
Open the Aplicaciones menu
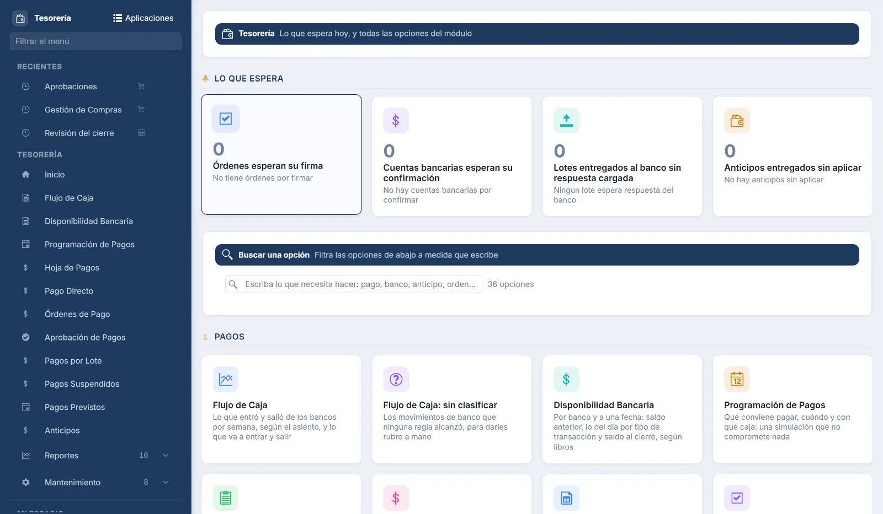(x=143, y=18)
